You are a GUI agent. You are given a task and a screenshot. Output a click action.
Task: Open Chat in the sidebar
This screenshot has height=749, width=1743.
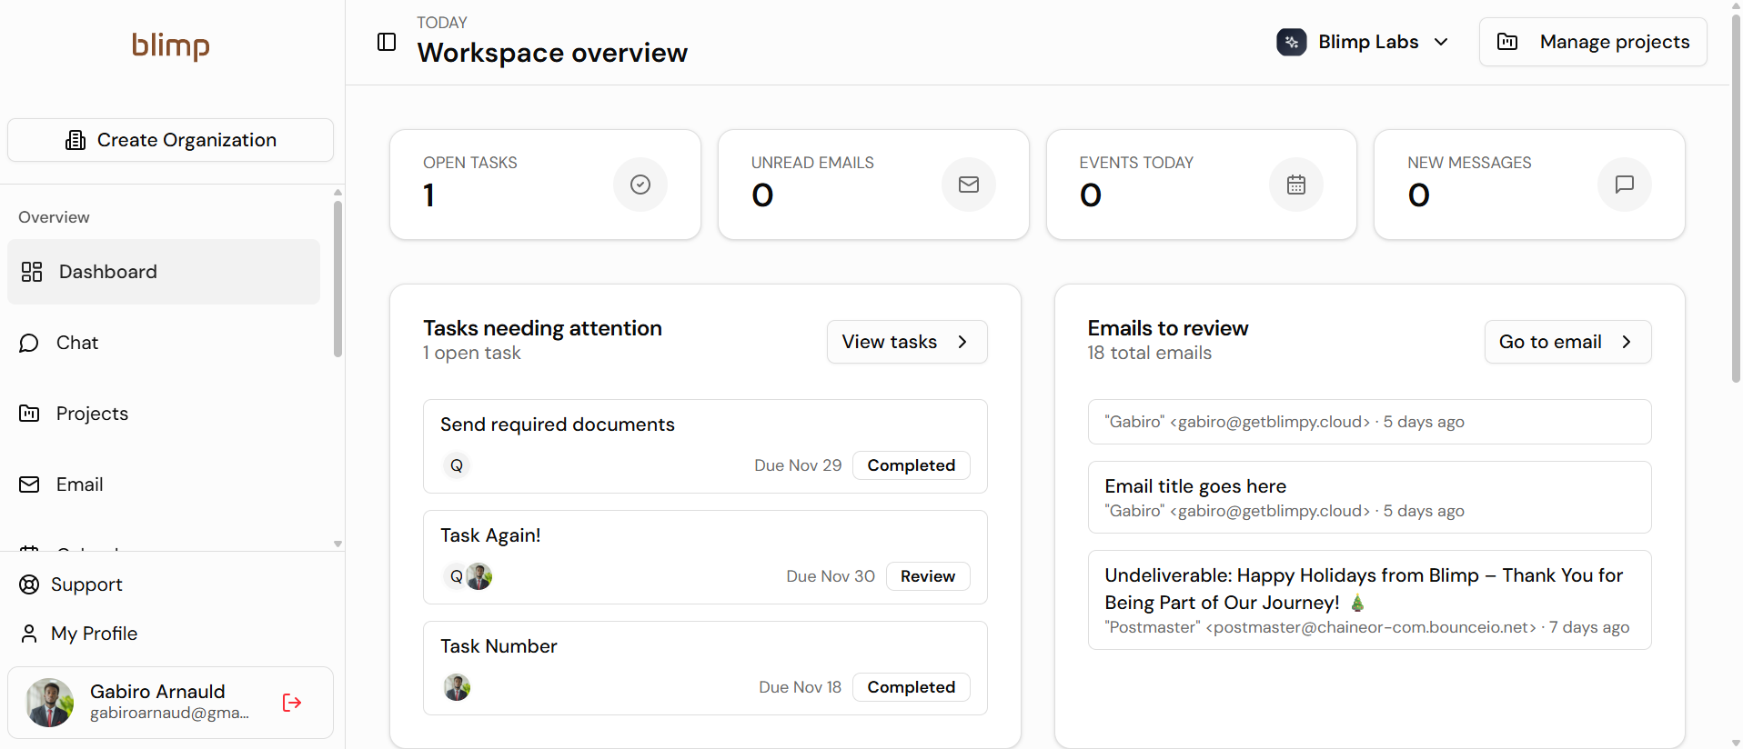pyautogui.click(x=77, y=343)
